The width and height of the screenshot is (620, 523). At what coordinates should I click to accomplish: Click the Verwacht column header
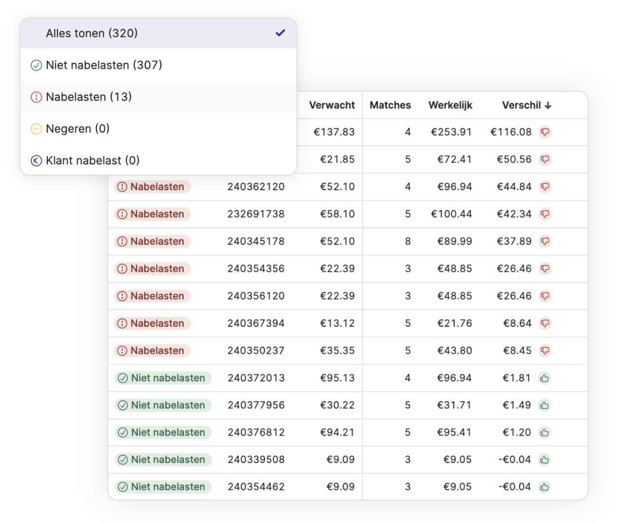pos(332,105)
